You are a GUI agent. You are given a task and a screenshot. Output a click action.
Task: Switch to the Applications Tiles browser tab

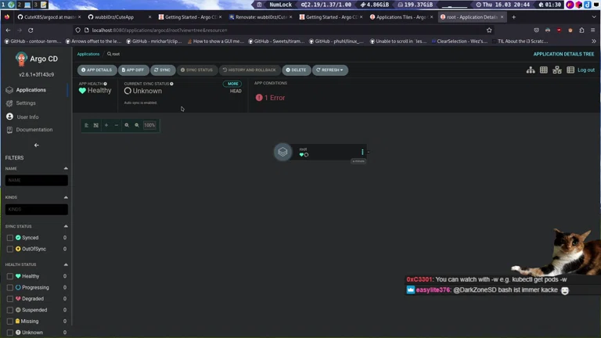point(401,17)
